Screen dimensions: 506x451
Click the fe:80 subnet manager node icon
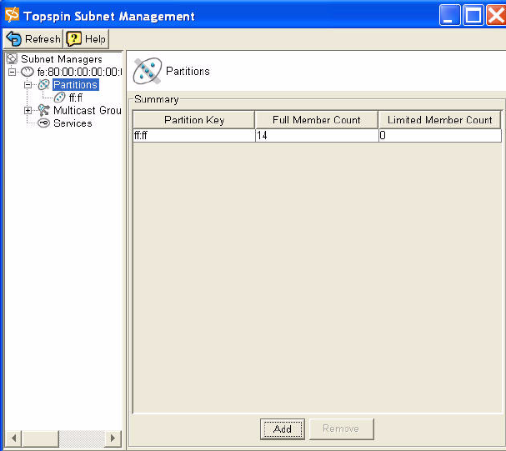coord(28,73)
